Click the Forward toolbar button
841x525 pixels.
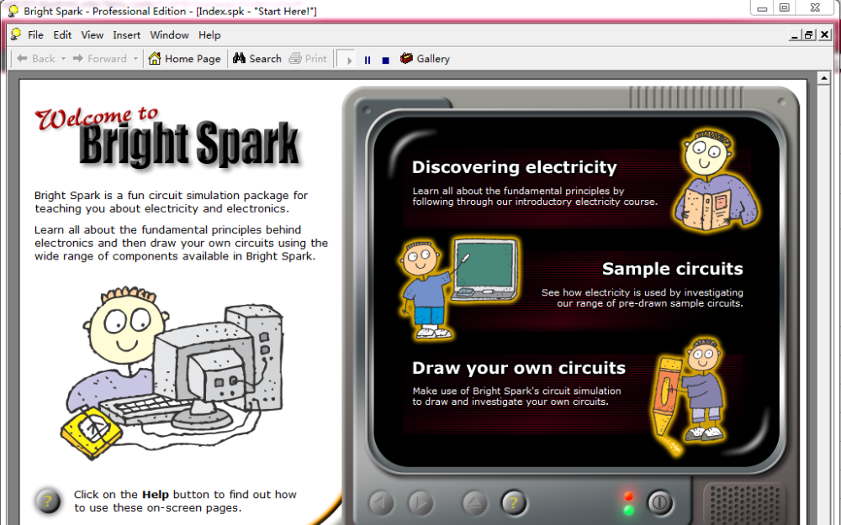[100, 59]
